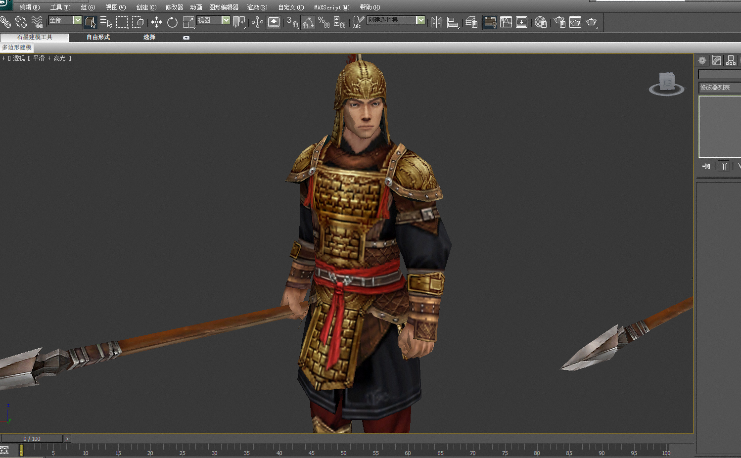The width and height of the screenshot is (741, 458).
Task: Click the Render Setup teapot icon
Action: click(559, 22)
